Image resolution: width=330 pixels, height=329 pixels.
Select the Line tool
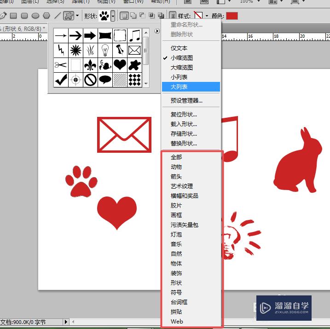[58, 16]
